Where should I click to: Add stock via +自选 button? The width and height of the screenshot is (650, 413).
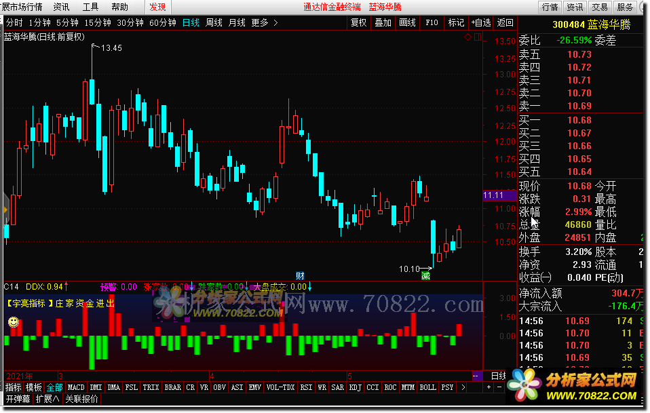(x=481, y=23)
